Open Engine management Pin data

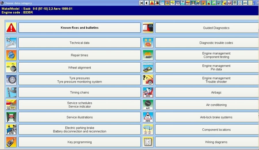click(x=207, y=68)
